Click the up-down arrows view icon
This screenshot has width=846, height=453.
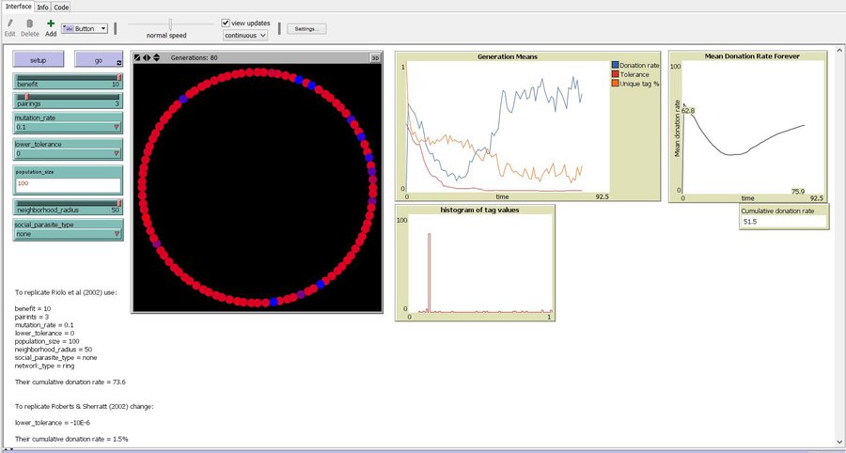click(x=156, y=57)
